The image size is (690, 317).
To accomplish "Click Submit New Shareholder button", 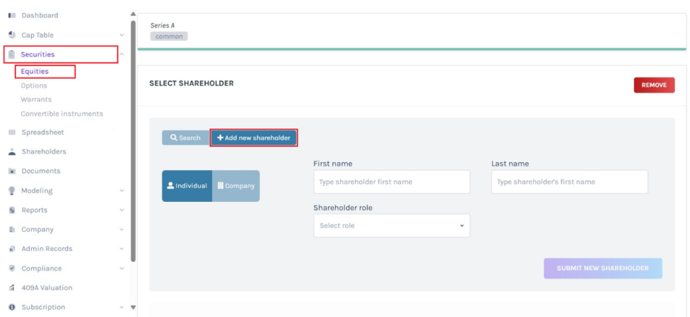I will click(x=602, y=268).
